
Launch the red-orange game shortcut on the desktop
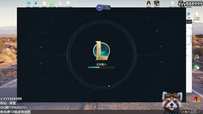click(197, 100)
